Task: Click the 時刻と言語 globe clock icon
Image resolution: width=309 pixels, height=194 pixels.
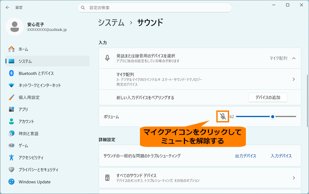Action: [x=11, y=133]
